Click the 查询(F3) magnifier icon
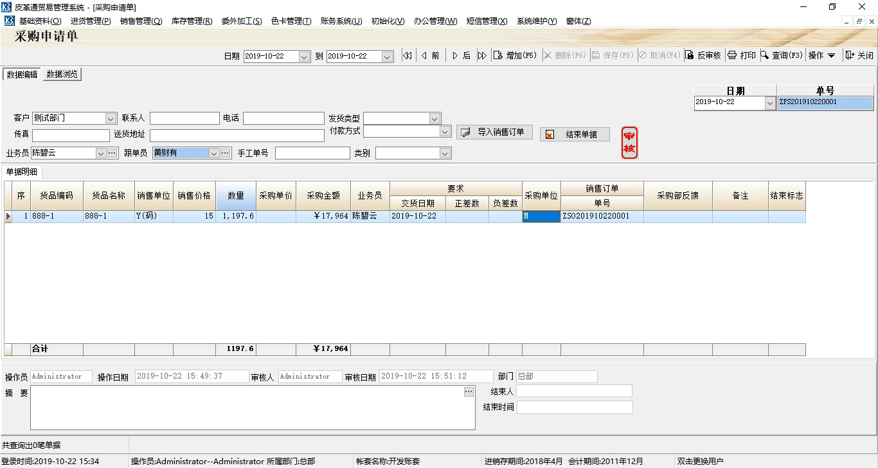The image size is (878, 468). (764, 55)
